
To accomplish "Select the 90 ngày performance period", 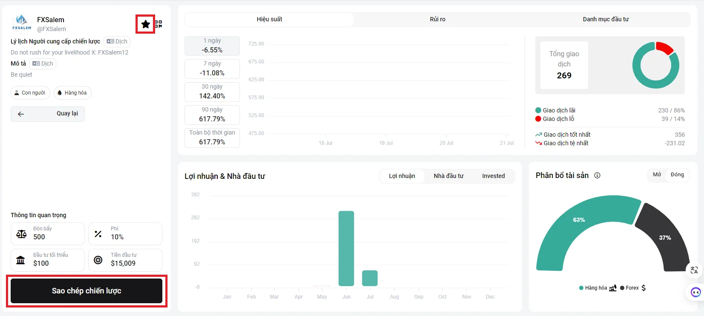I will pyautogui.click(x=212, y=115).
